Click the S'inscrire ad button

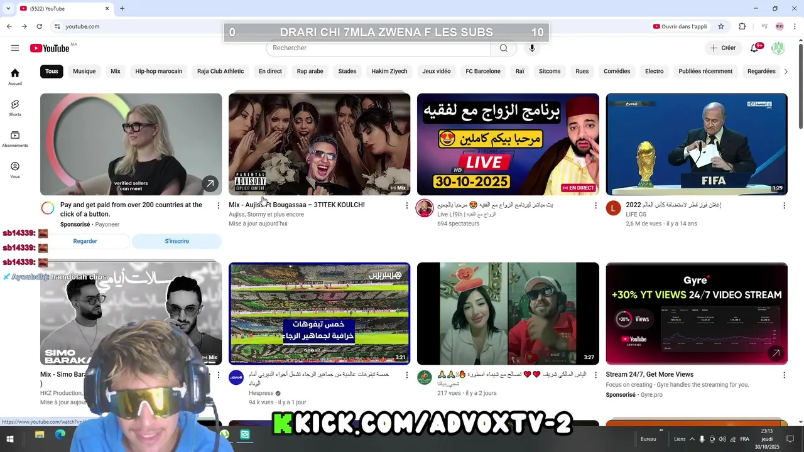click(x=177, y=241)
